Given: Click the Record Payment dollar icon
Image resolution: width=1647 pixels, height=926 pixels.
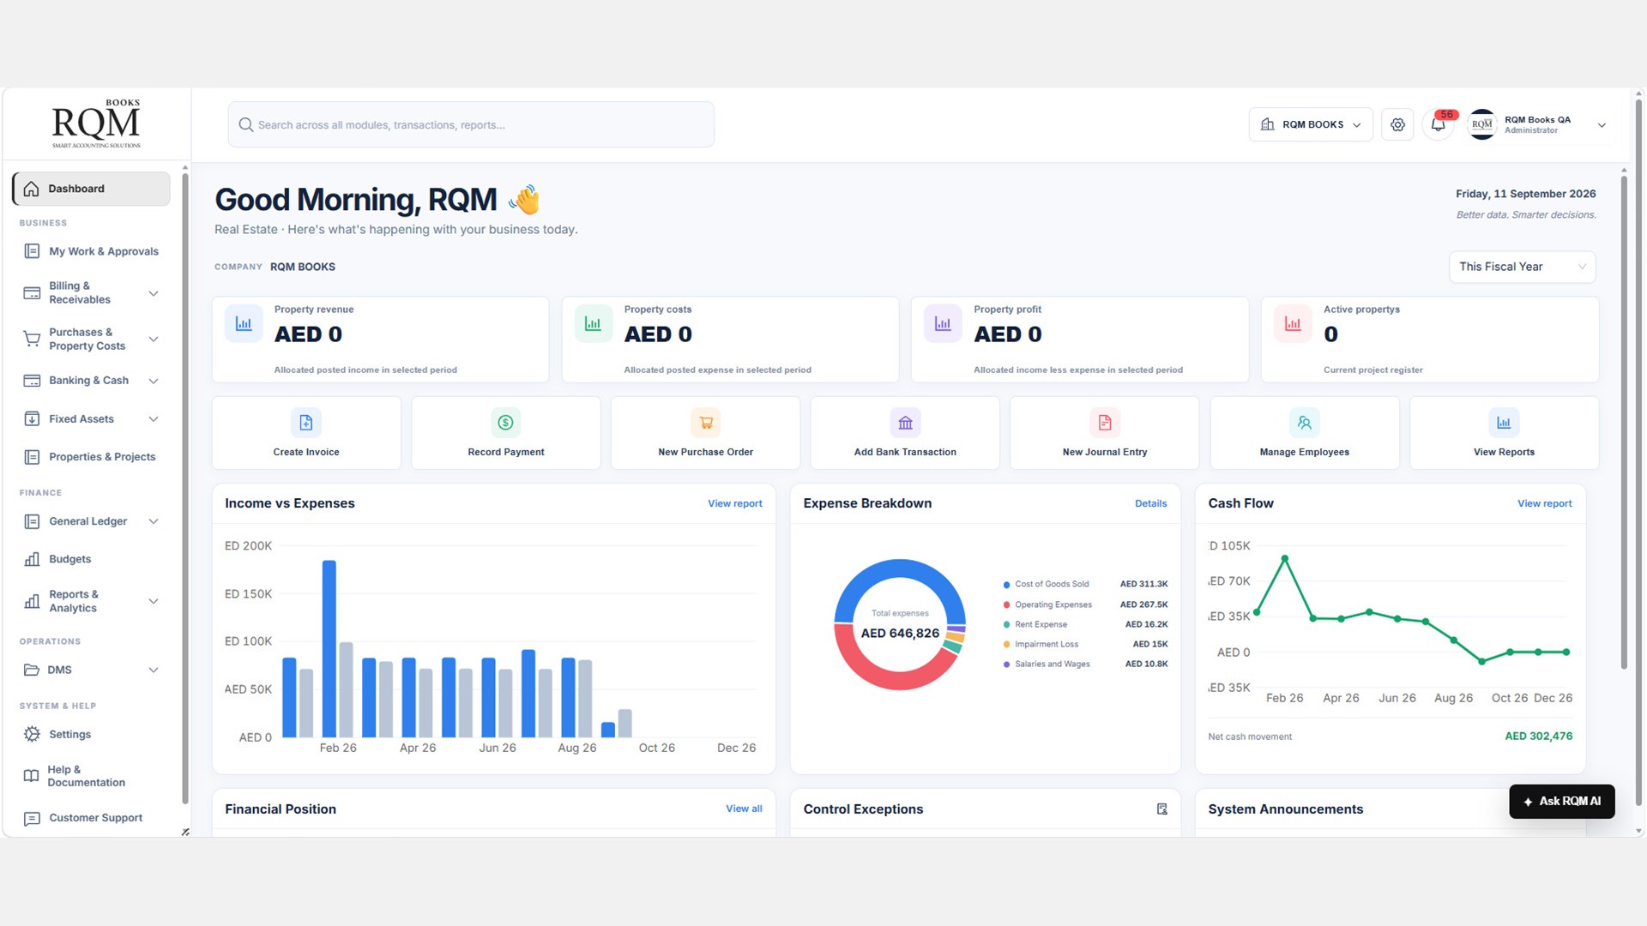Looking at the screenshot, I should point(506,423).
